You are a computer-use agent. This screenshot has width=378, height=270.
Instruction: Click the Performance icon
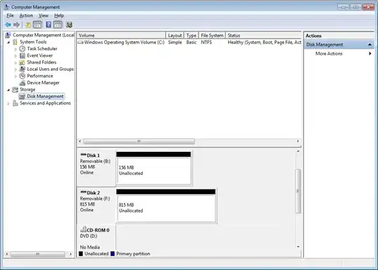tap(22, 76)
